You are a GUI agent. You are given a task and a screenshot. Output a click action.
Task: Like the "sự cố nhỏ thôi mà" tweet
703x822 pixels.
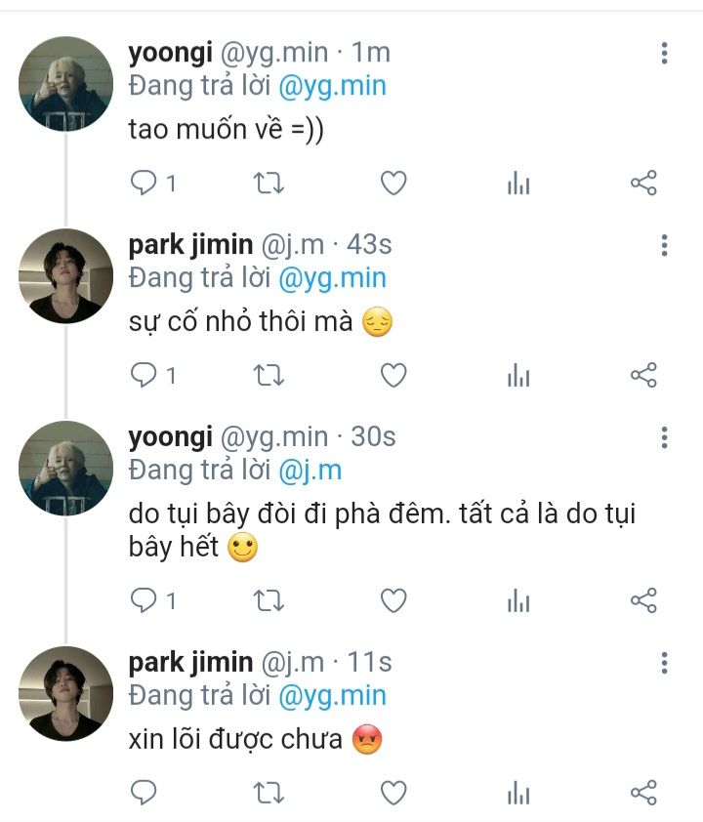393,375
